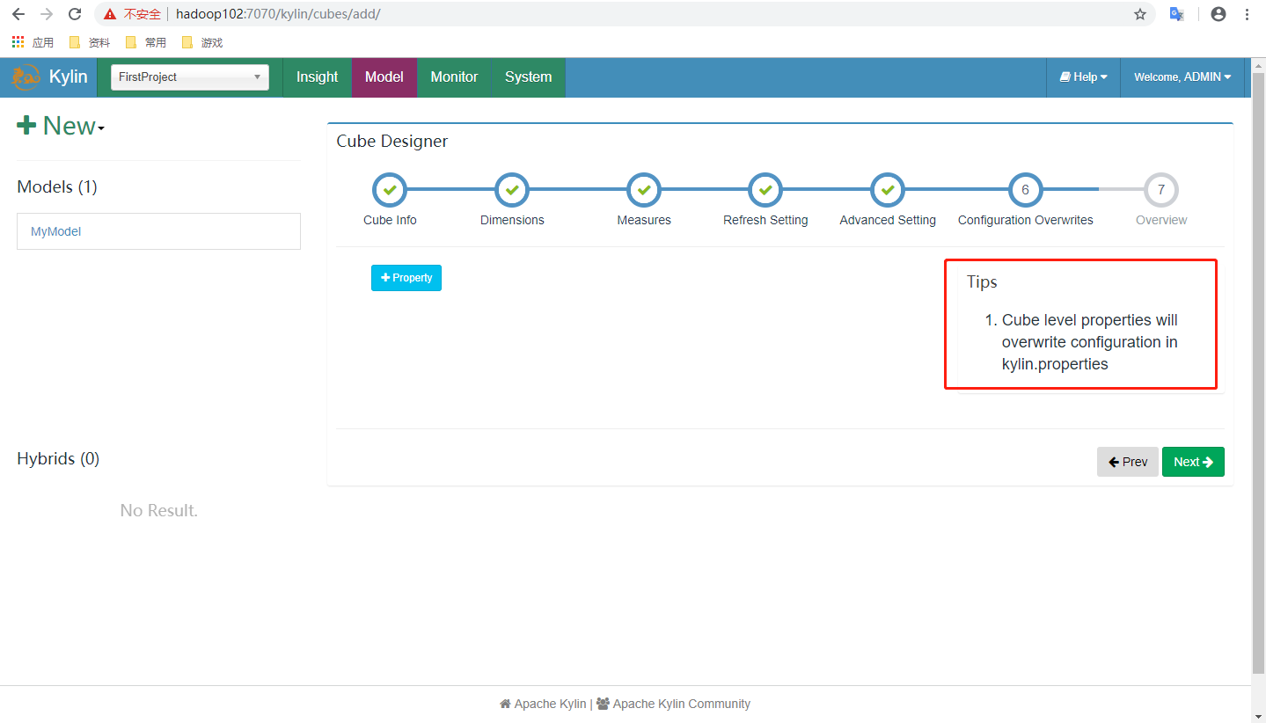1266x723 pixels.
Task: Switch to the Monitor tab
Action: (x=454, y=77)
